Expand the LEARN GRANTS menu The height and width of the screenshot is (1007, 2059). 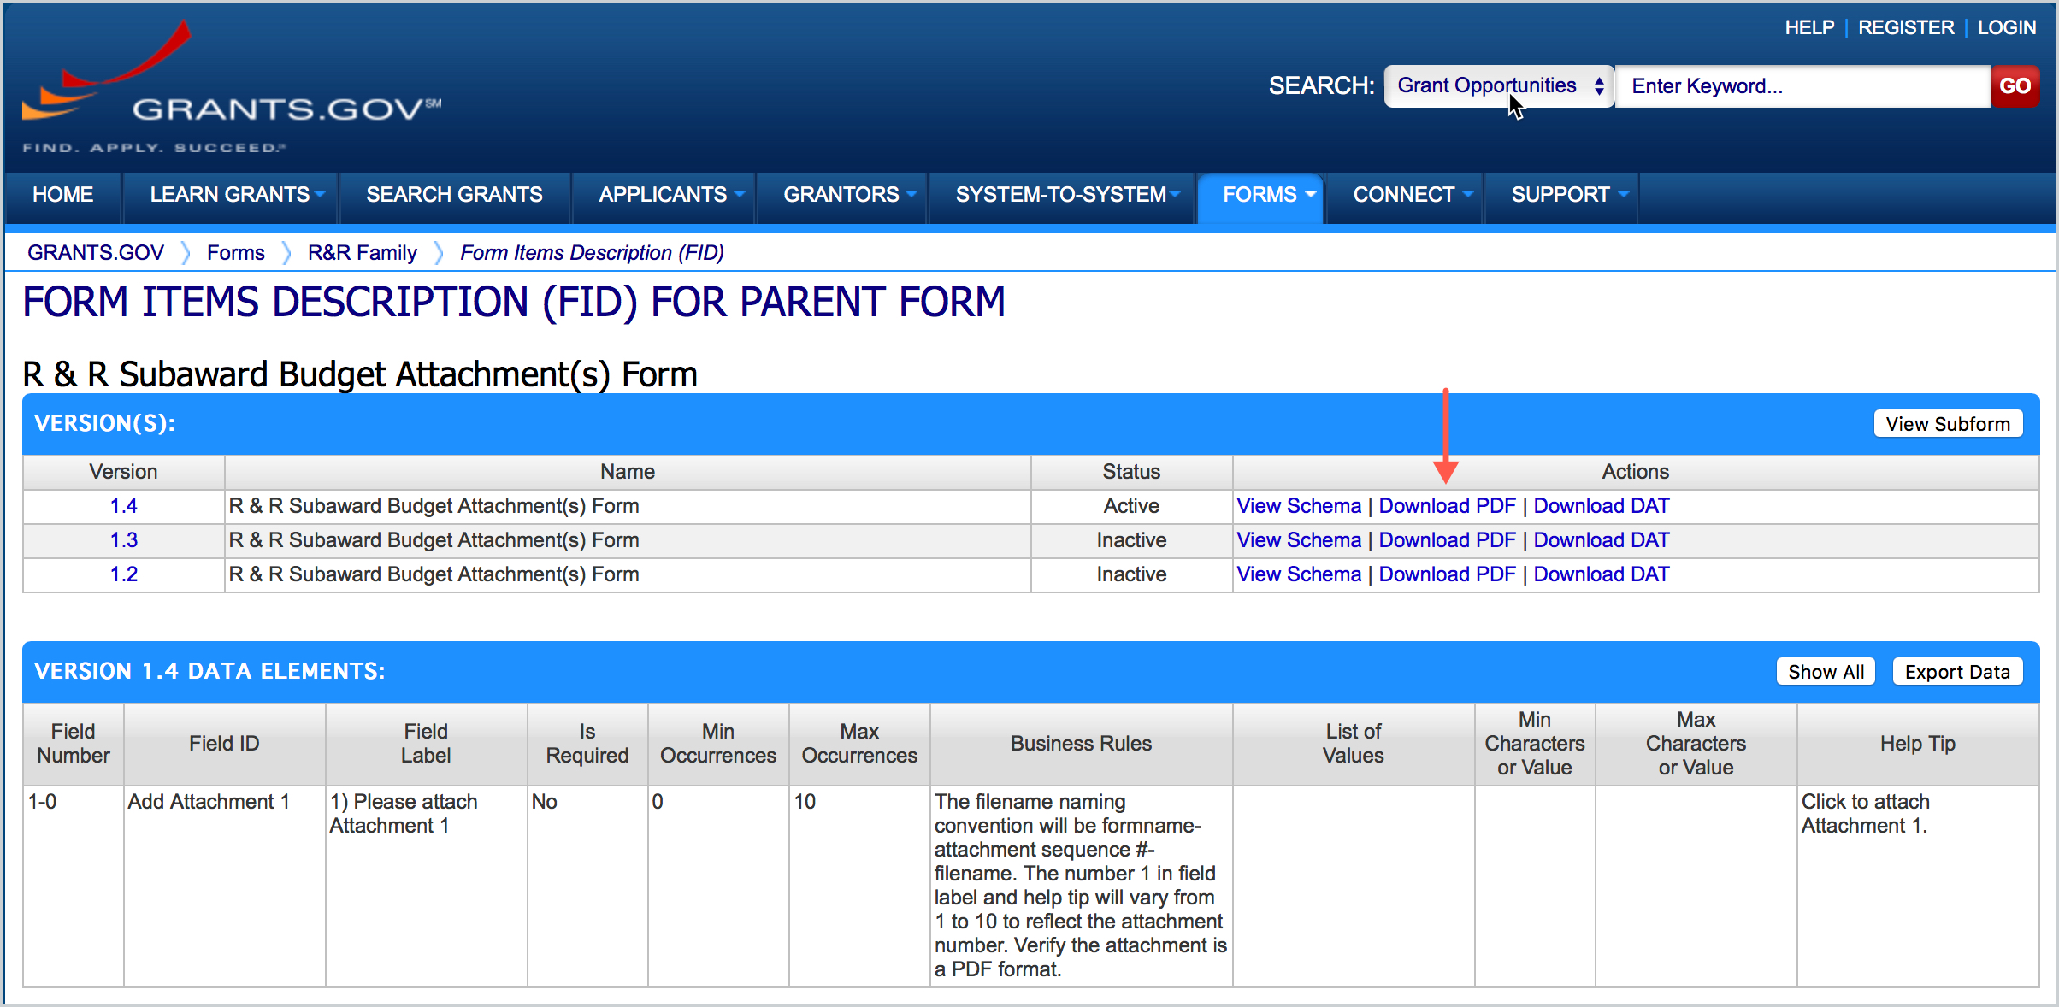tap(231, 195)
